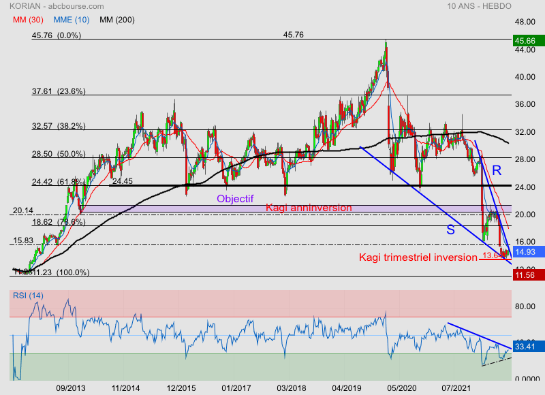Click the 09/2013 date axis label

71,388
